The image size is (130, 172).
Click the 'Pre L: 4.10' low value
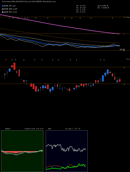point(81,10)
